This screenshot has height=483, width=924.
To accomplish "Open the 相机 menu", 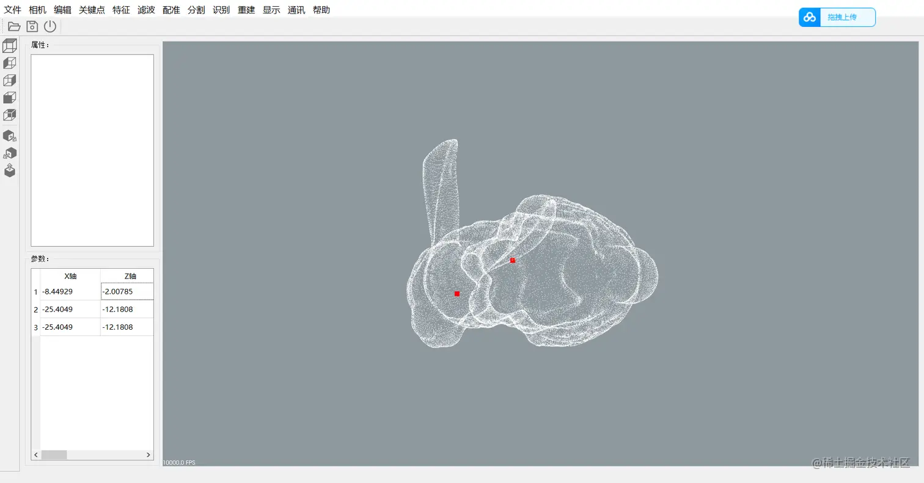I will [x=38, y=10].
